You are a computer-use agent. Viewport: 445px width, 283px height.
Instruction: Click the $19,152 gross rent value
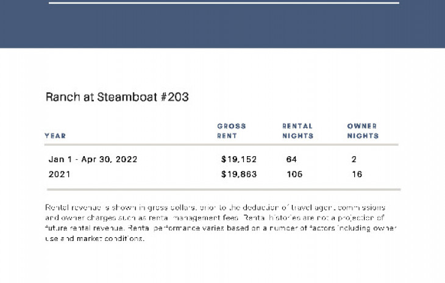coord(239,159)
